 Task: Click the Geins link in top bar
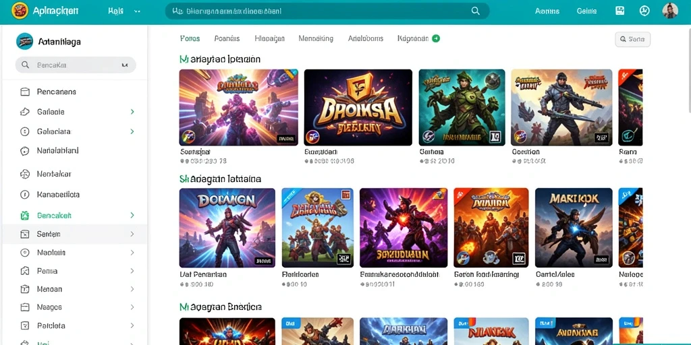click(x=586, y=11)
